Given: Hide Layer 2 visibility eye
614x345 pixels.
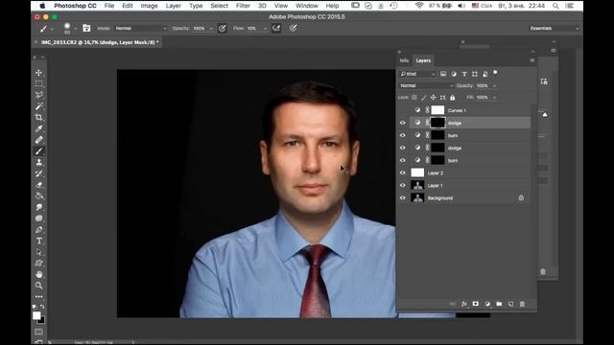Looking at the screenshot, I should click(x=403, y=172).
